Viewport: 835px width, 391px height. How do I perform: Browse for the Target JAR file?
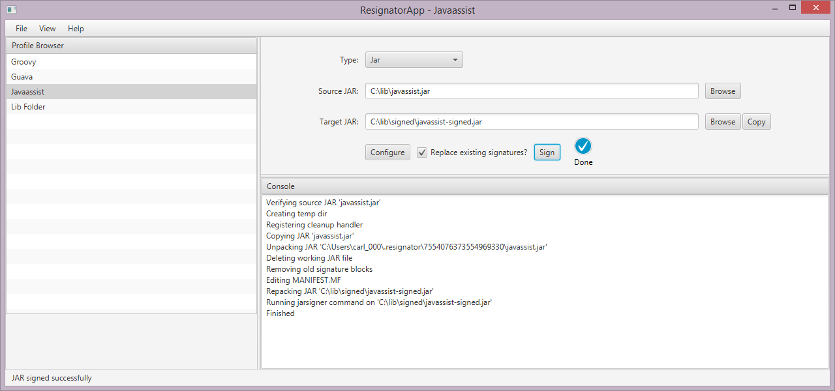[x=723, y=122]
